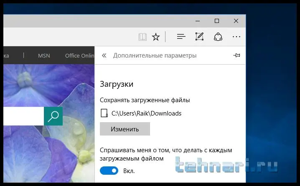
Task: Pin the settings pane with pushpin icon
Action: (236, 55)
